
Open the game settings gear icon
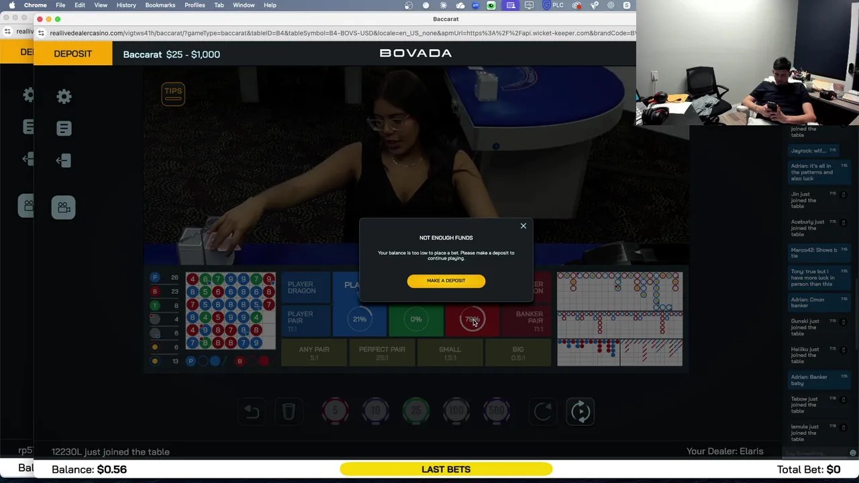coord(64,97)
